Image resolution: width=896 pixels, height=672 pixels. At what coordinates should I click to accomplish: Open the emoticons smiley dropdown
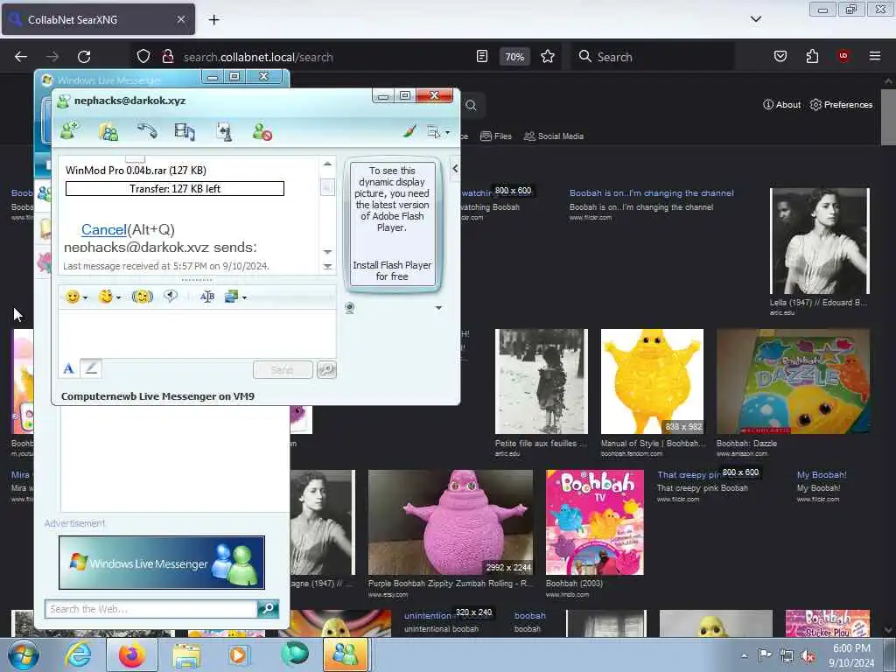click(76, 297)
